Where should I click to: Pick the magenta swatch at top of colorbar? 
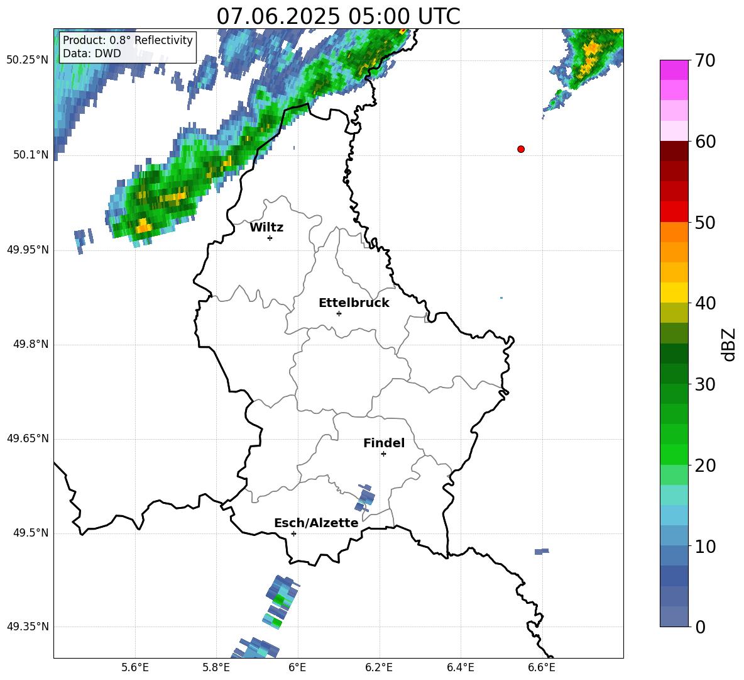click(x=674, y=70)
